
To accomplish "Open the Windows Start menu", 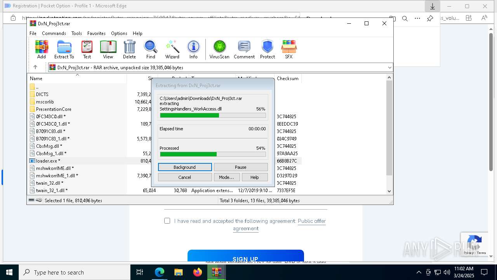I will [x=9, y=272].
